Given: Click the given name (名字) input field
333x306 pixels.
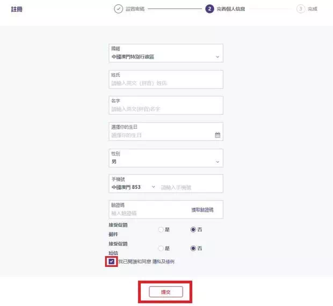Looking at the screenshot, I should click(166, 105).
